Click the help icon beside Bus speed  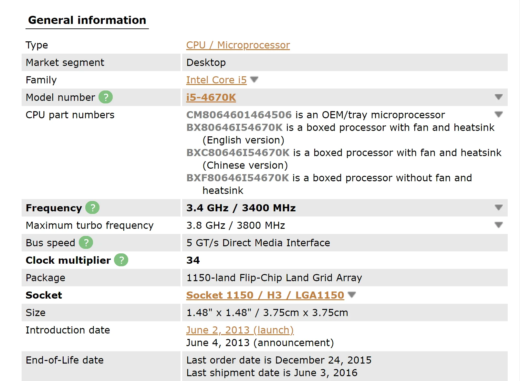click(x=86, y=243)
